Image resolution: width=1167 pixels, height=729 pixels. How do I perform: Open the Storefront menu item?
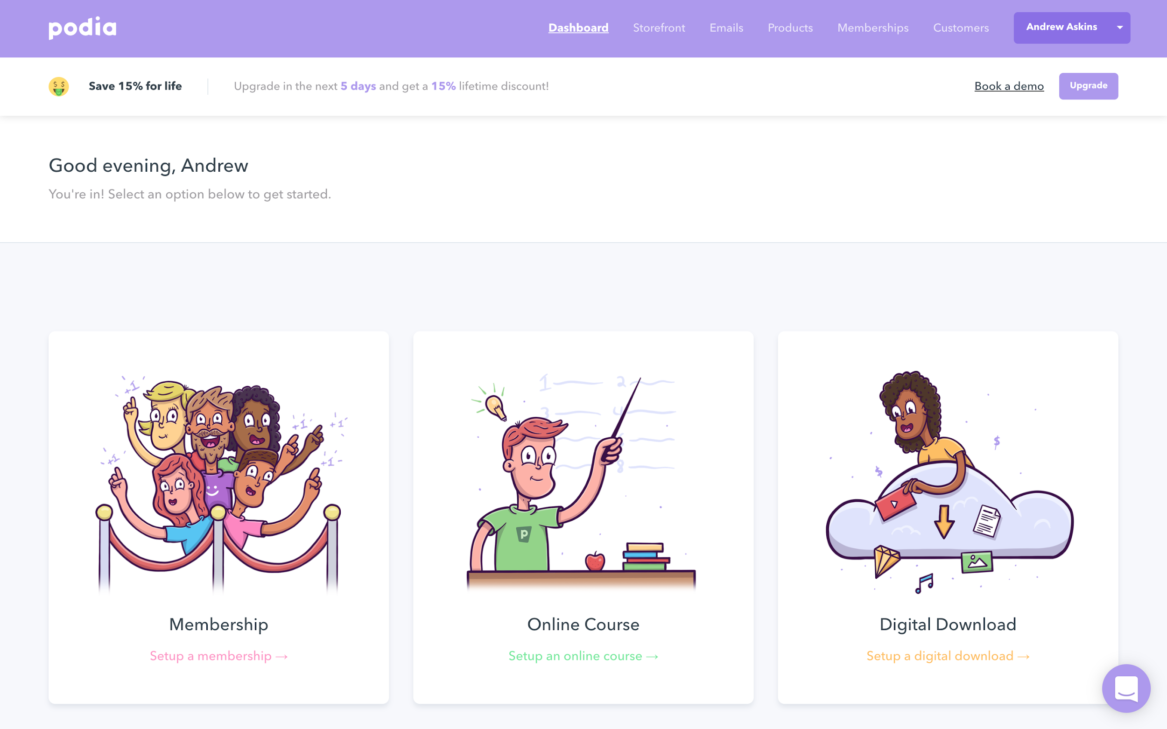pos(659,28)
